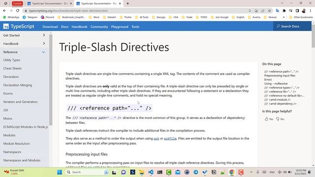Open clock and date in taskbar
Image resolution: width=315 pixels, height=177 pixels.
tap(301, 172)
